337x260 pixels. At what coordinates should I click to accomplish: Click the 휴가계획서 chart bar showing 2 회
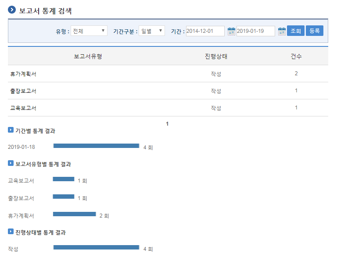click(74, 214)
